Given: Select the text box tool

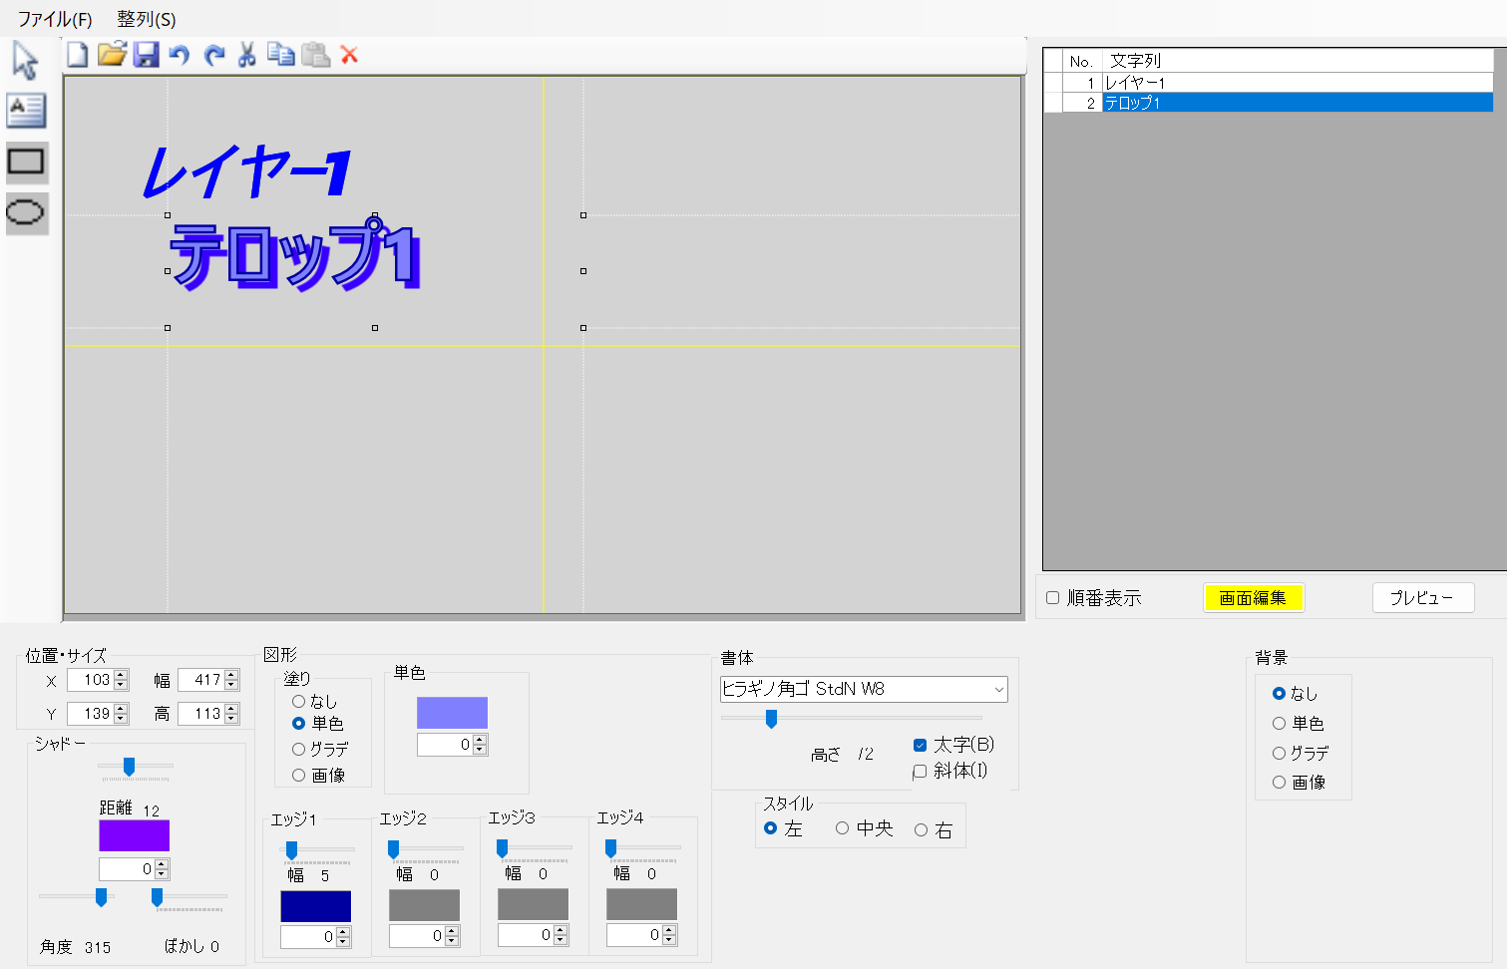Looking at the screenshot, I should coord(26,110).
